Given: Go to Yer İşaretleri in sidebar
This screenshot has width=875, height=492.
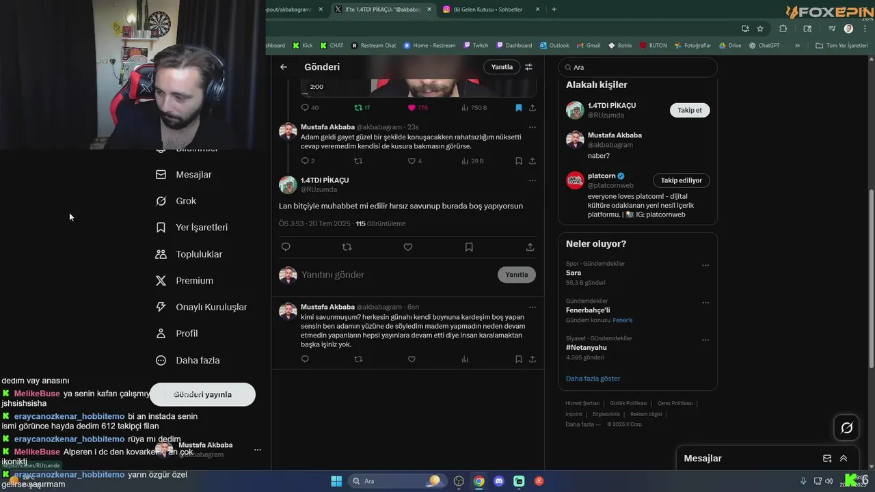Looking at the screenshot, I should click(191, 228).
